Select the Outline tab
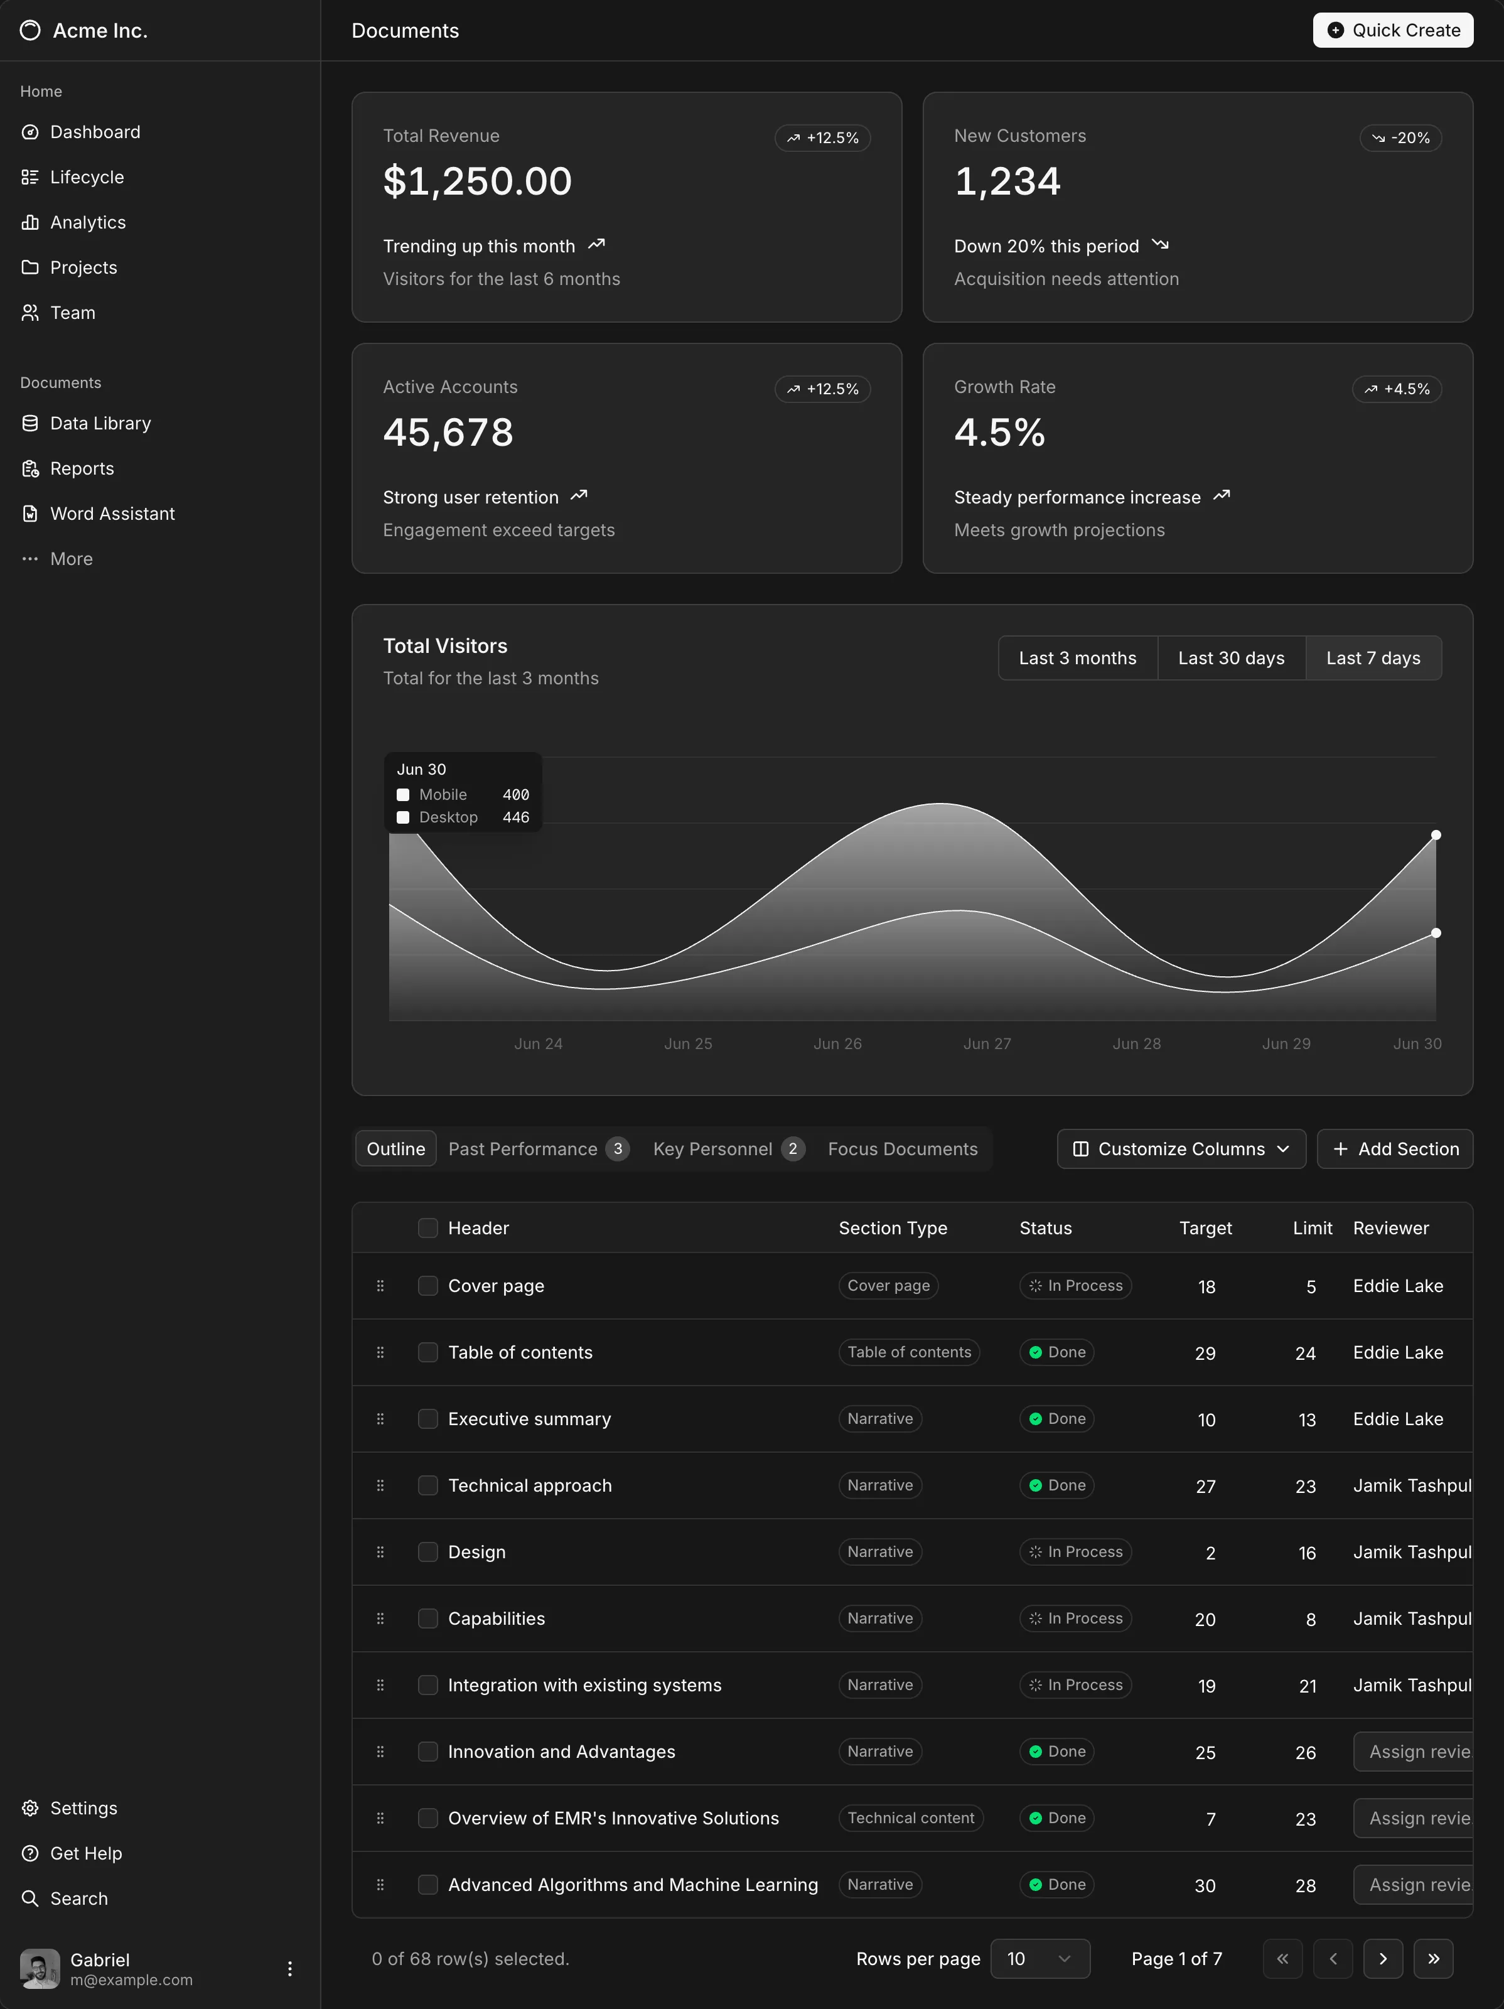Viewport: 1504px width, 2009px height. (x=396, y=1149)
